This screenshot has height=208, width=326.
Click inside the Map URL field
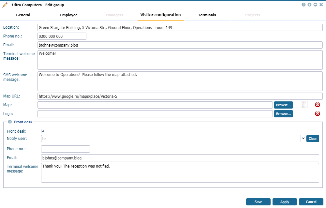(x=180, y=96)
